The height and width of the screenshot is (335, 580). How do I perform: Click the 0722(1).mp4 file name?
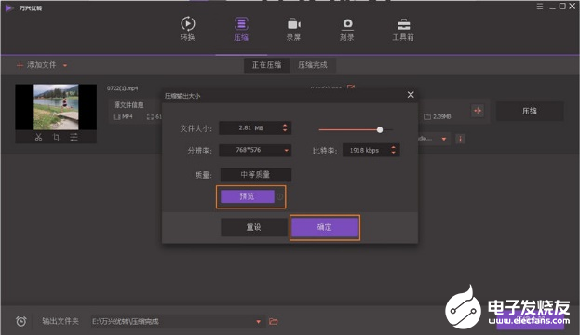[x=123, y=88]
